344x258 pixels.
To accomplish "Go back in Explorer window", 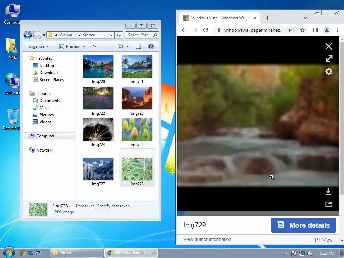I will 28,35.
